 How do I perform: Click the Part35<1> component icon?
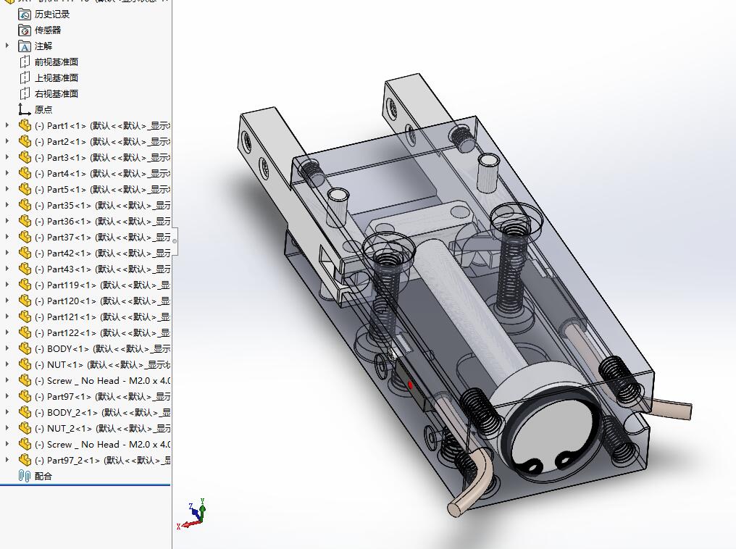[25, 206]
